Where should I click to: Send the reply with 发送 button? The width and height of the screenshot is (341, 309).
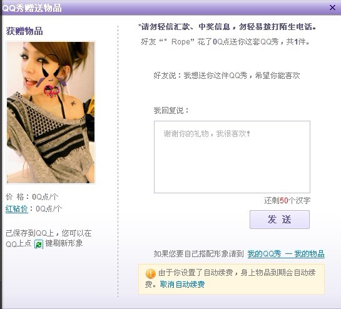point(280,220)
